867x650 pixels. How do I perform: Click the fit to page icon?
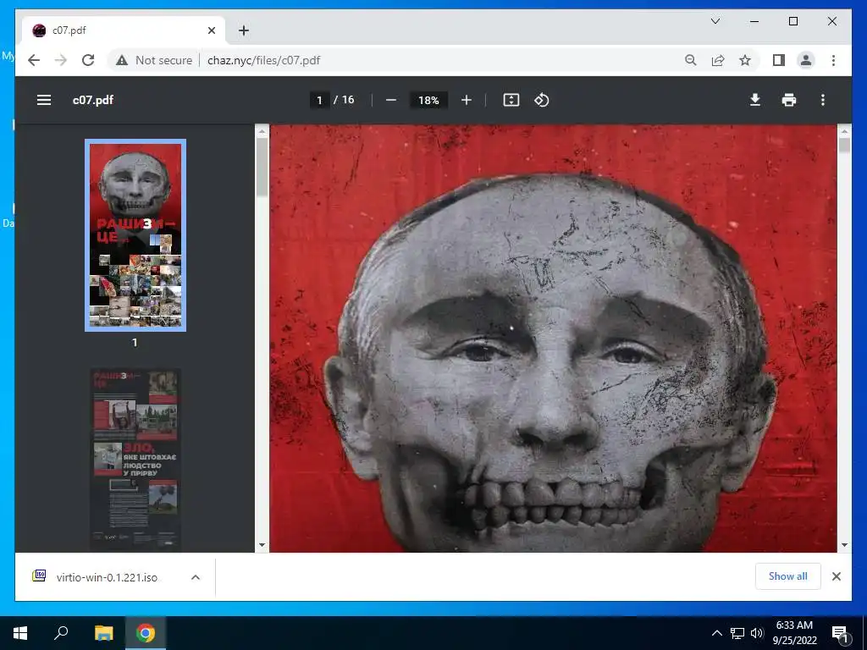coord(511,100)
